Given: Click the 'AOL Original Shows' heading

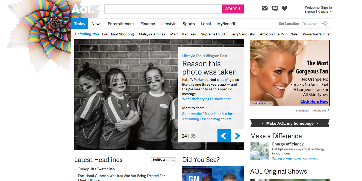Looking at the screenshot, I should coord(278,171).
